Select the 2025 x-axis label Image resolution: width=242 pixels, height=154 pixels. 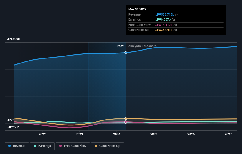tap(154, 134)
